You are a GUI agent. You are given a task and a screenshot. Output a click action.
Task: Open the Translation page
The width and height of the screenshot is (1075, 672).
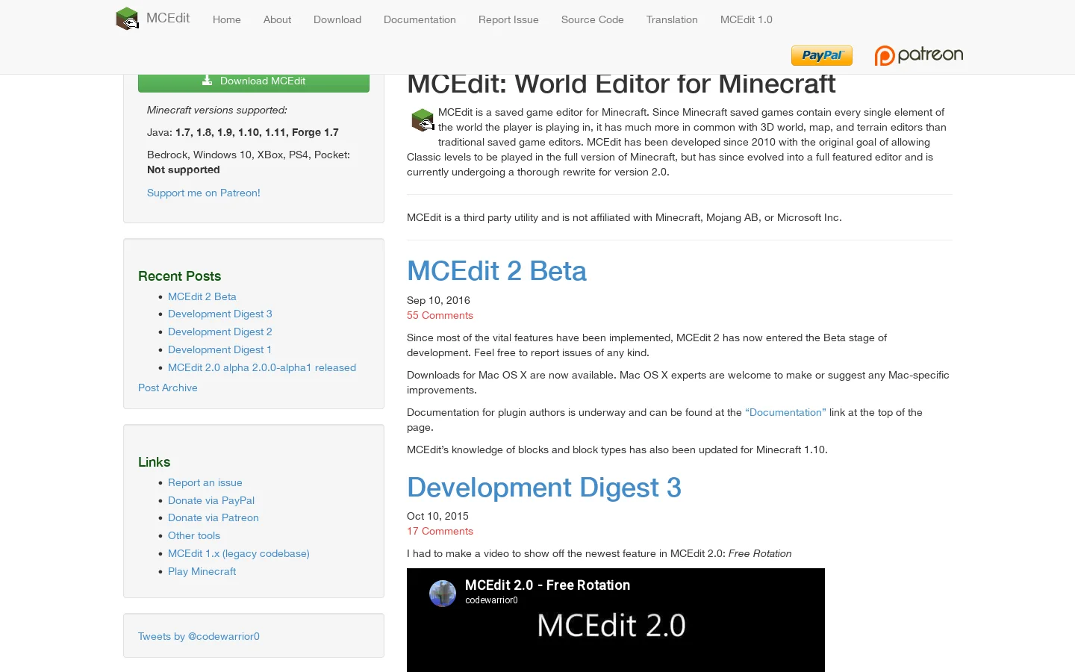pos(672,19)
